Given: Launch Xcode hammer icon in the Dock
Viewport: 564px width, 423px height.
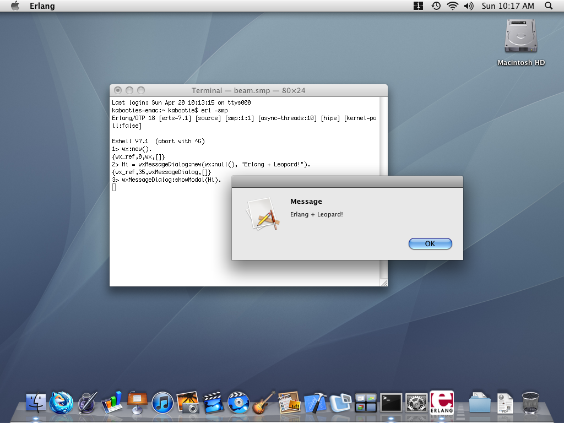Looking at the screenshot, I should (x=314, y=403).
